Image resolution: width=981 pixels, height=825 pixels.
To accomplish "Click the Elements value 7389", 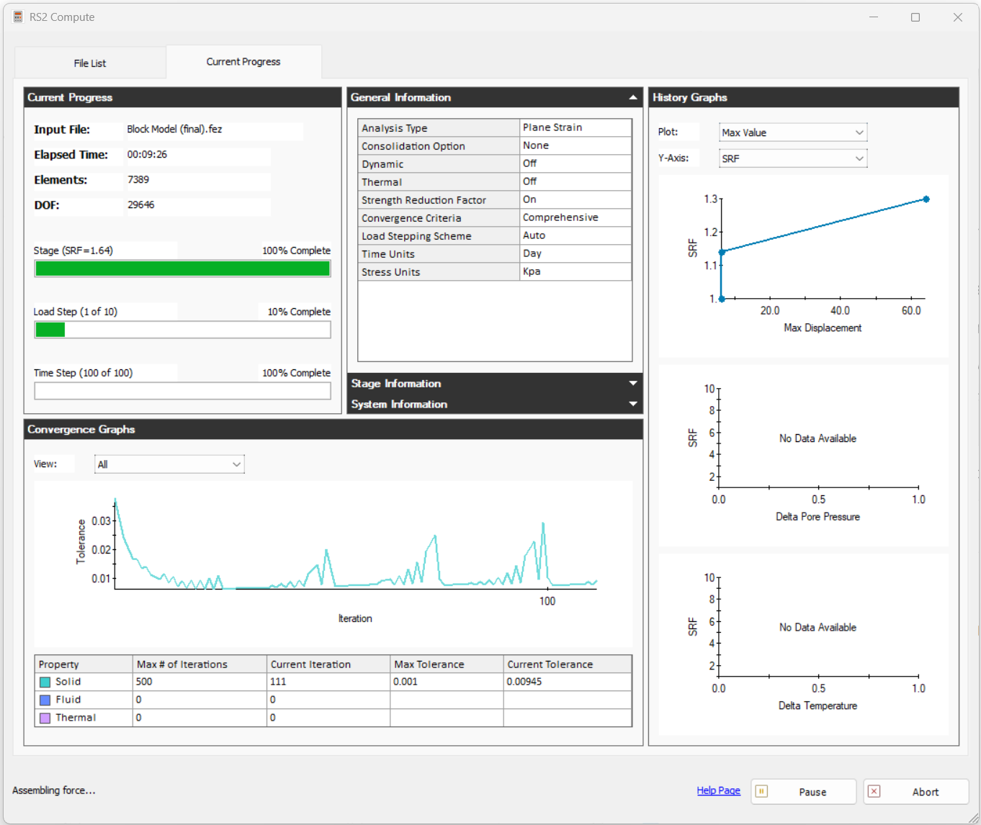I will (138, 180).
